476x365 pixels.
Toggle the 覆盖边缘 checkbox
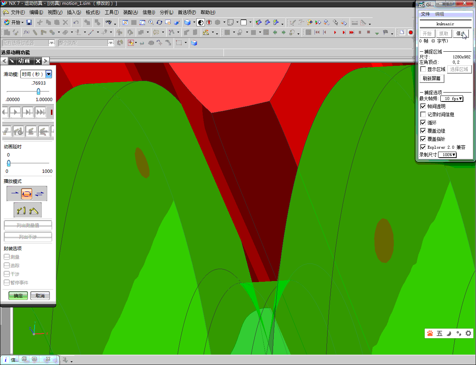click(423, 131)
